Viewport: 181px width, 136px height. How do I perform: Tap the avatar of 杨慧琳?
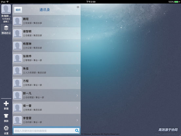pyautogui.click(x=17, y=46)
